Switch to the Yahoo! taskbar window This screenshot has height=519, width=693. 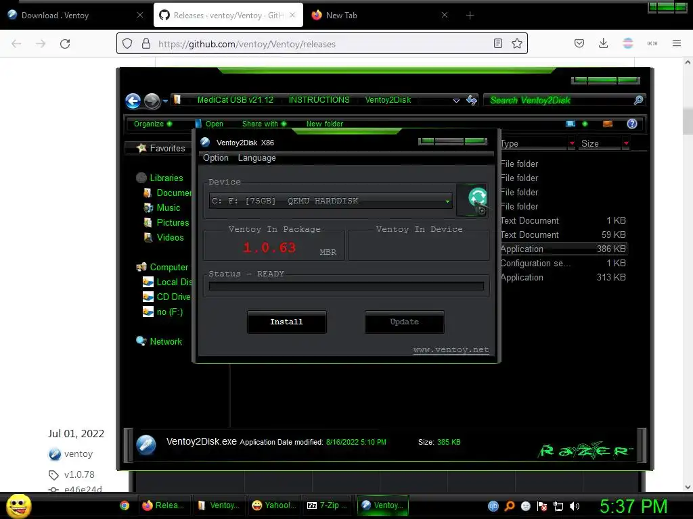[x=274, y=505]
